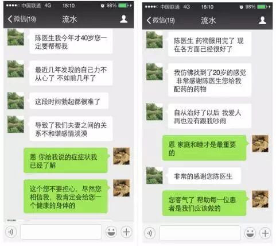
Task: Open the plus attachments menu in right chat
Action: pos(265,233)
